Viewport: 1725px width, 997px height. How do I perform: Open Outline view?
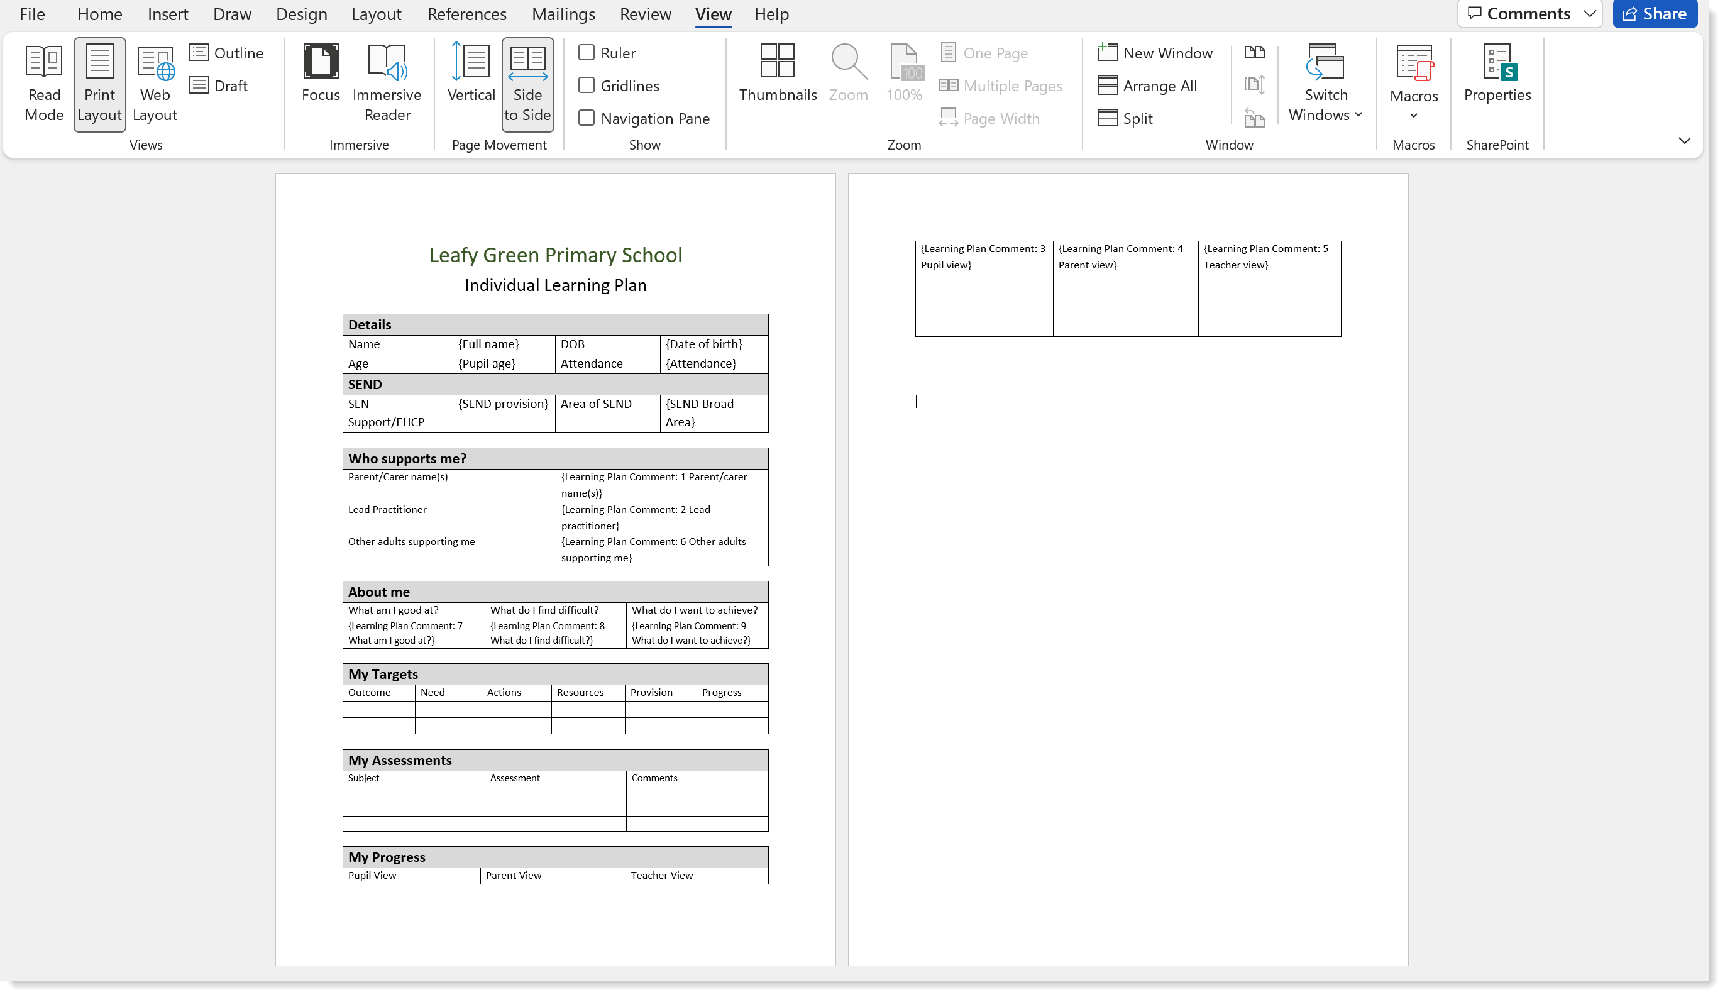click(226, 53)
